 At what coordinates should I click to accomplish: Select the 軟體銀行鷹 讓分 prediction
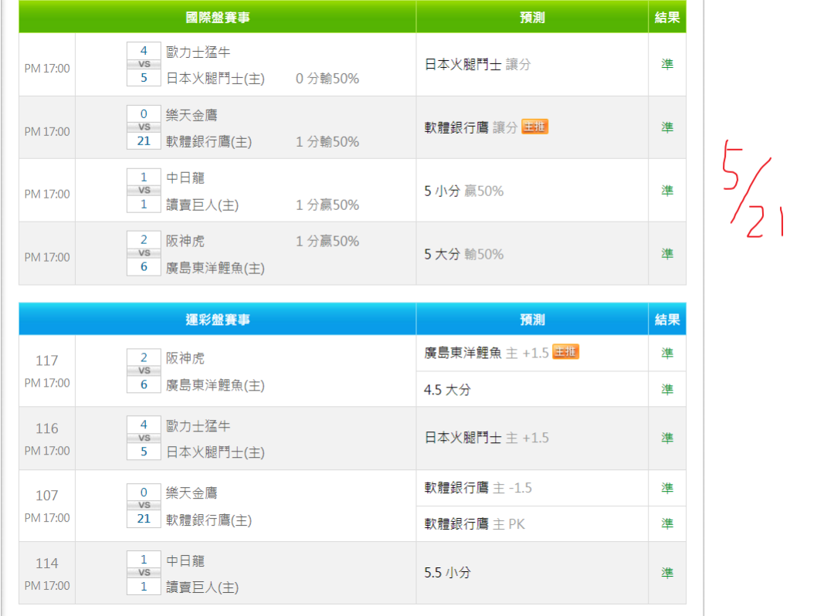point(471,127)
